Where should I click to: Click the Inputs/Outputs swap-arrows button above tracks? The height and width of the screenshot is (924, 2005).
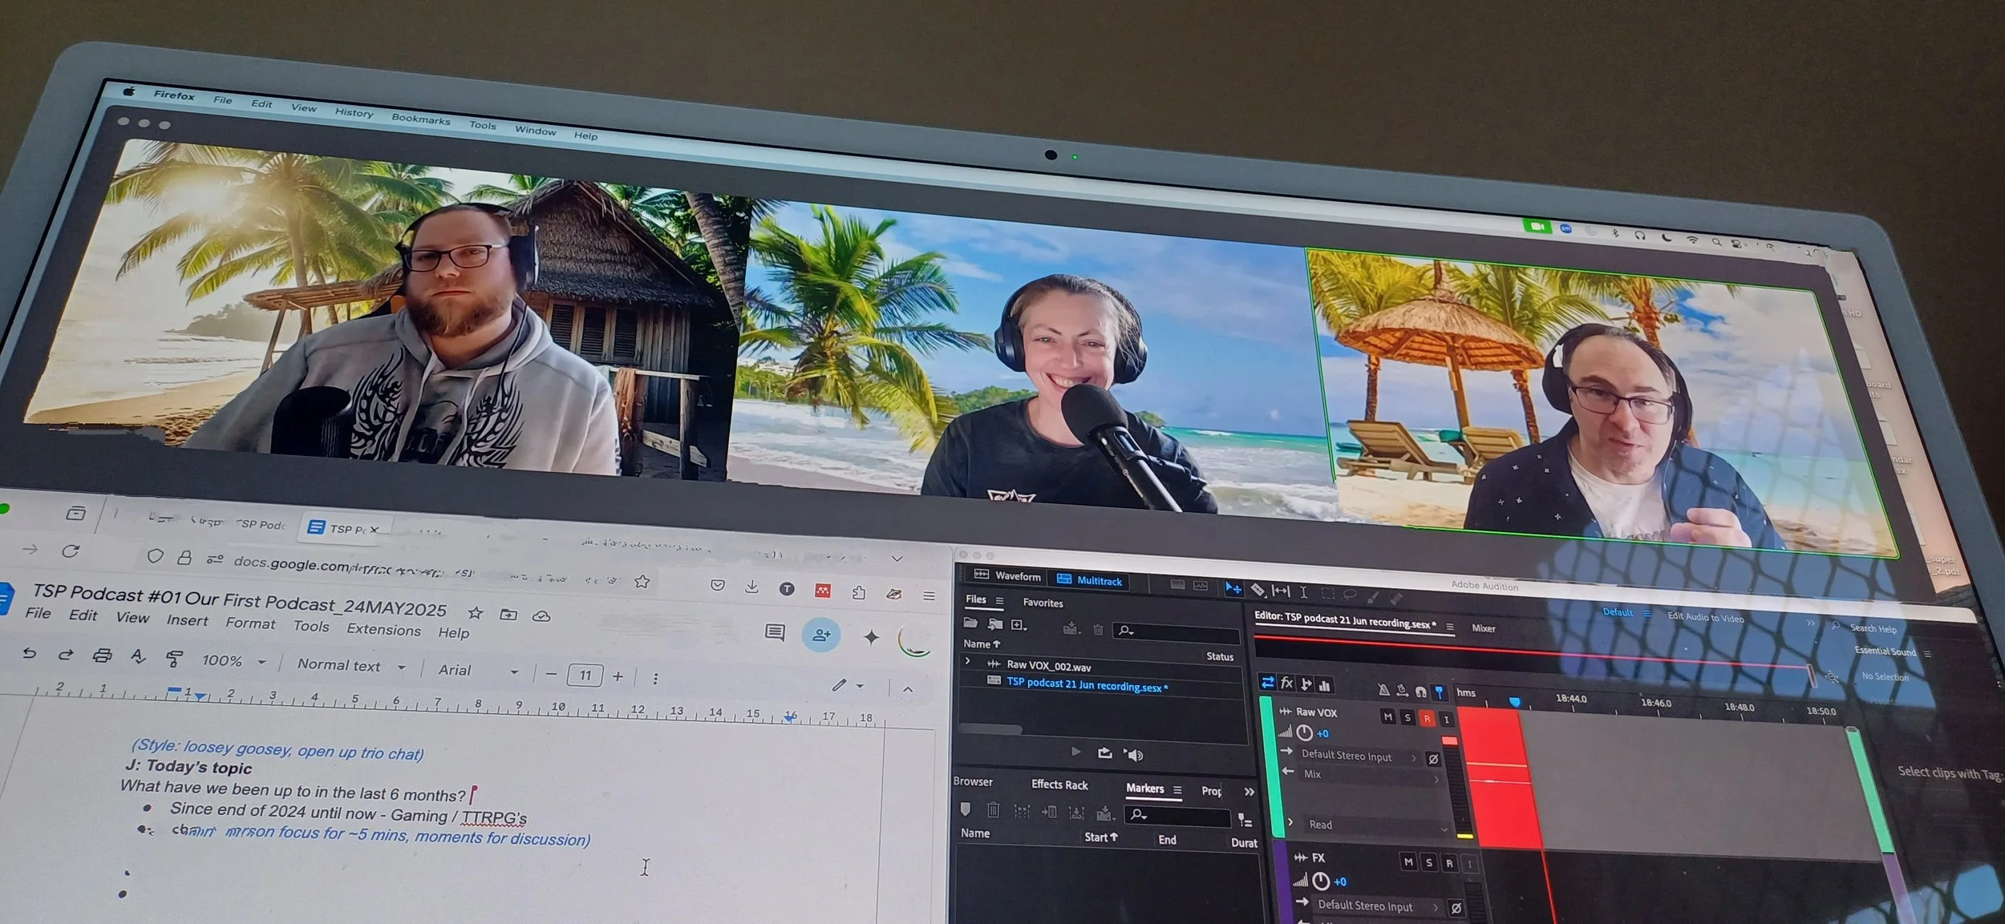point(1267,682)
